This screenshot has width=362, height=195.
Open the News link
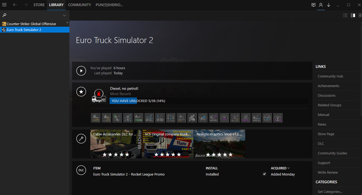322,124
